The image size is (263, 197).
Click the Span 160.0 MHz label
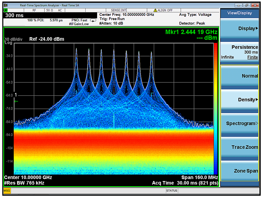[200, 178]
